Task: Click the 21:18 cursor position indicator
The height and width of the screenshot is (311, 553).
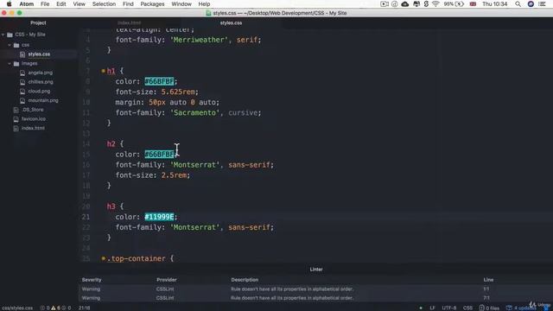Action: [x=85, y=308]
